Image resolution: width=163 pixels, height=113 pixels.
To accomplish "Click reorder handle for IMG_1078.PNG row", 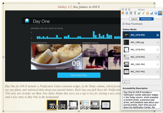I will click(x=158, y=50).
